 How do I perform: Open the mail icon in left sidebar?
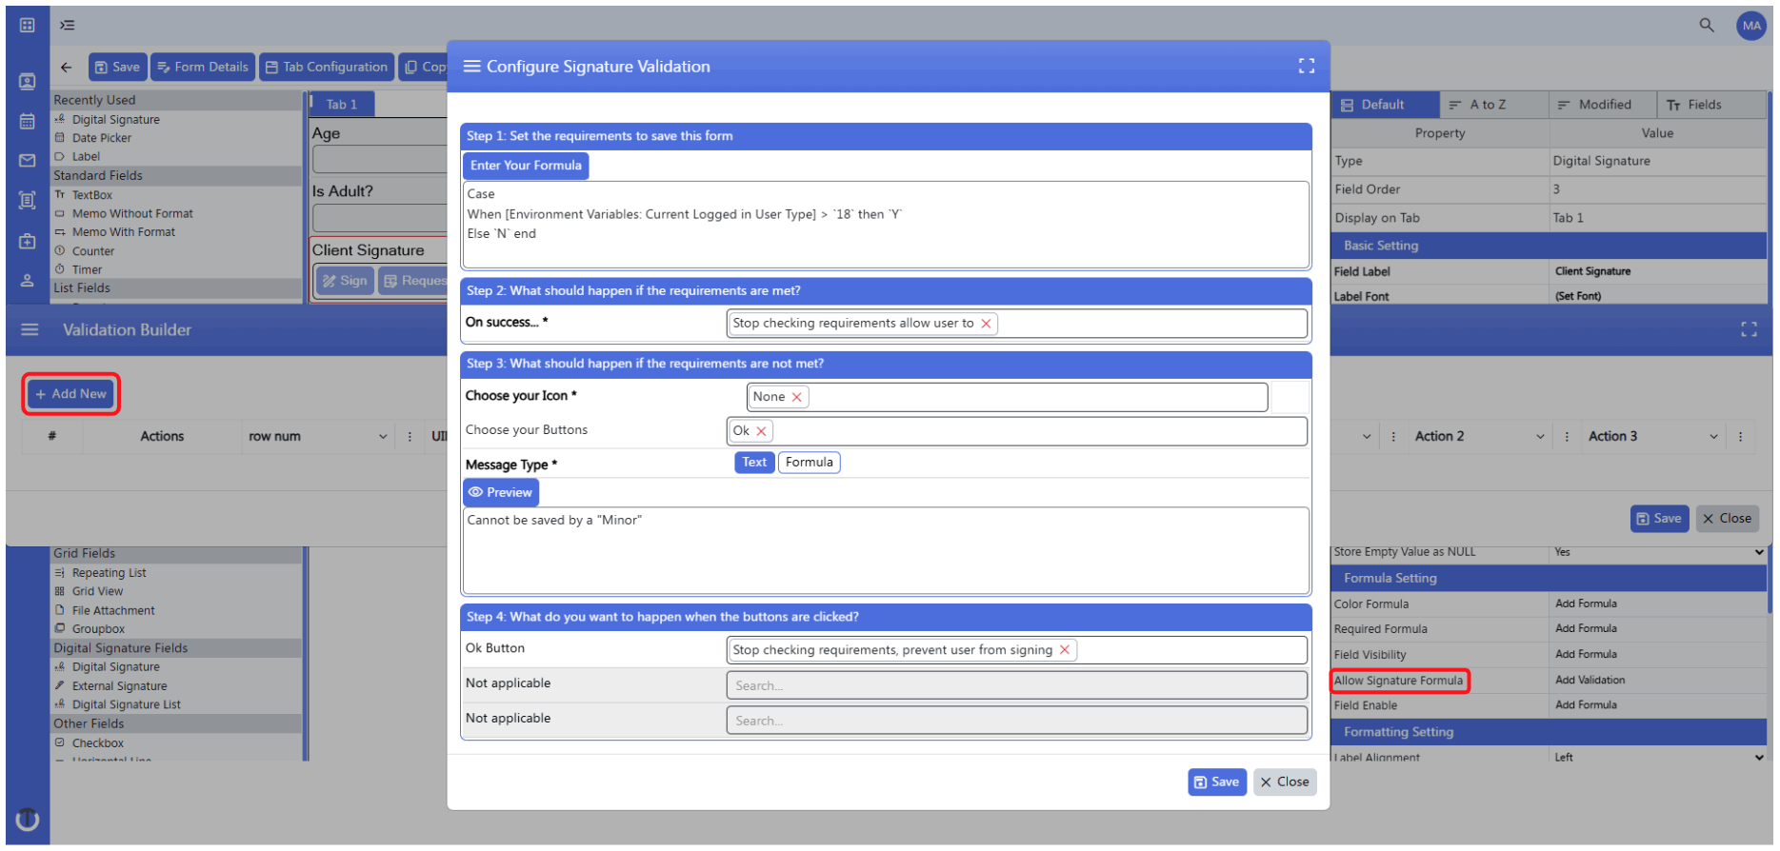click(x=27, y=161)
